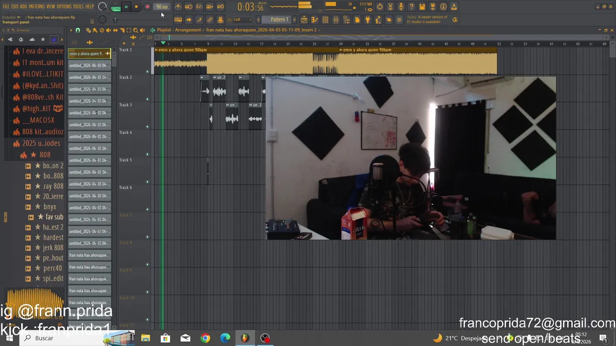This screenshot has height=346, width=616.
Task: Select the playlist slip tool
Action: coord(115,30)
